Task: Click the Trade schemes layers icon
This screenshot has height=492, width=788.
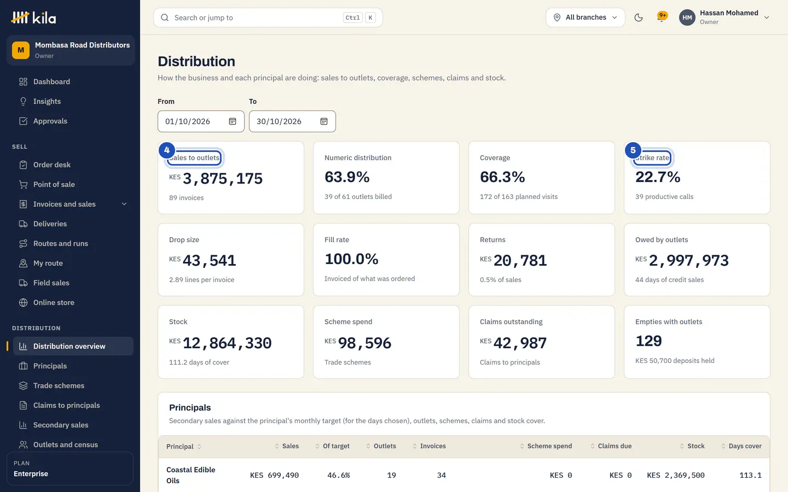Action: pos(23,385)
